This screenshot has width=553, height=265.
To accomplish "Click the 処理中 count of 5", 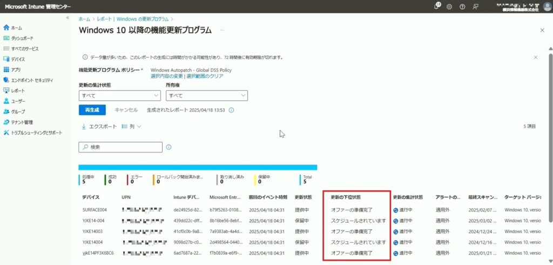I will point(84,182).
